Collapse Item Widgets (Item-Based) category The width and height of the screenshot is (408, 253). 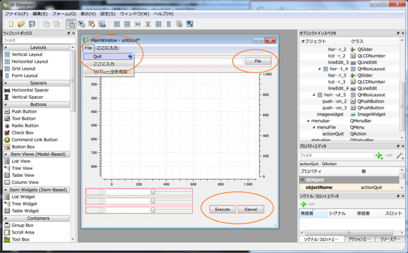[36, 190]
